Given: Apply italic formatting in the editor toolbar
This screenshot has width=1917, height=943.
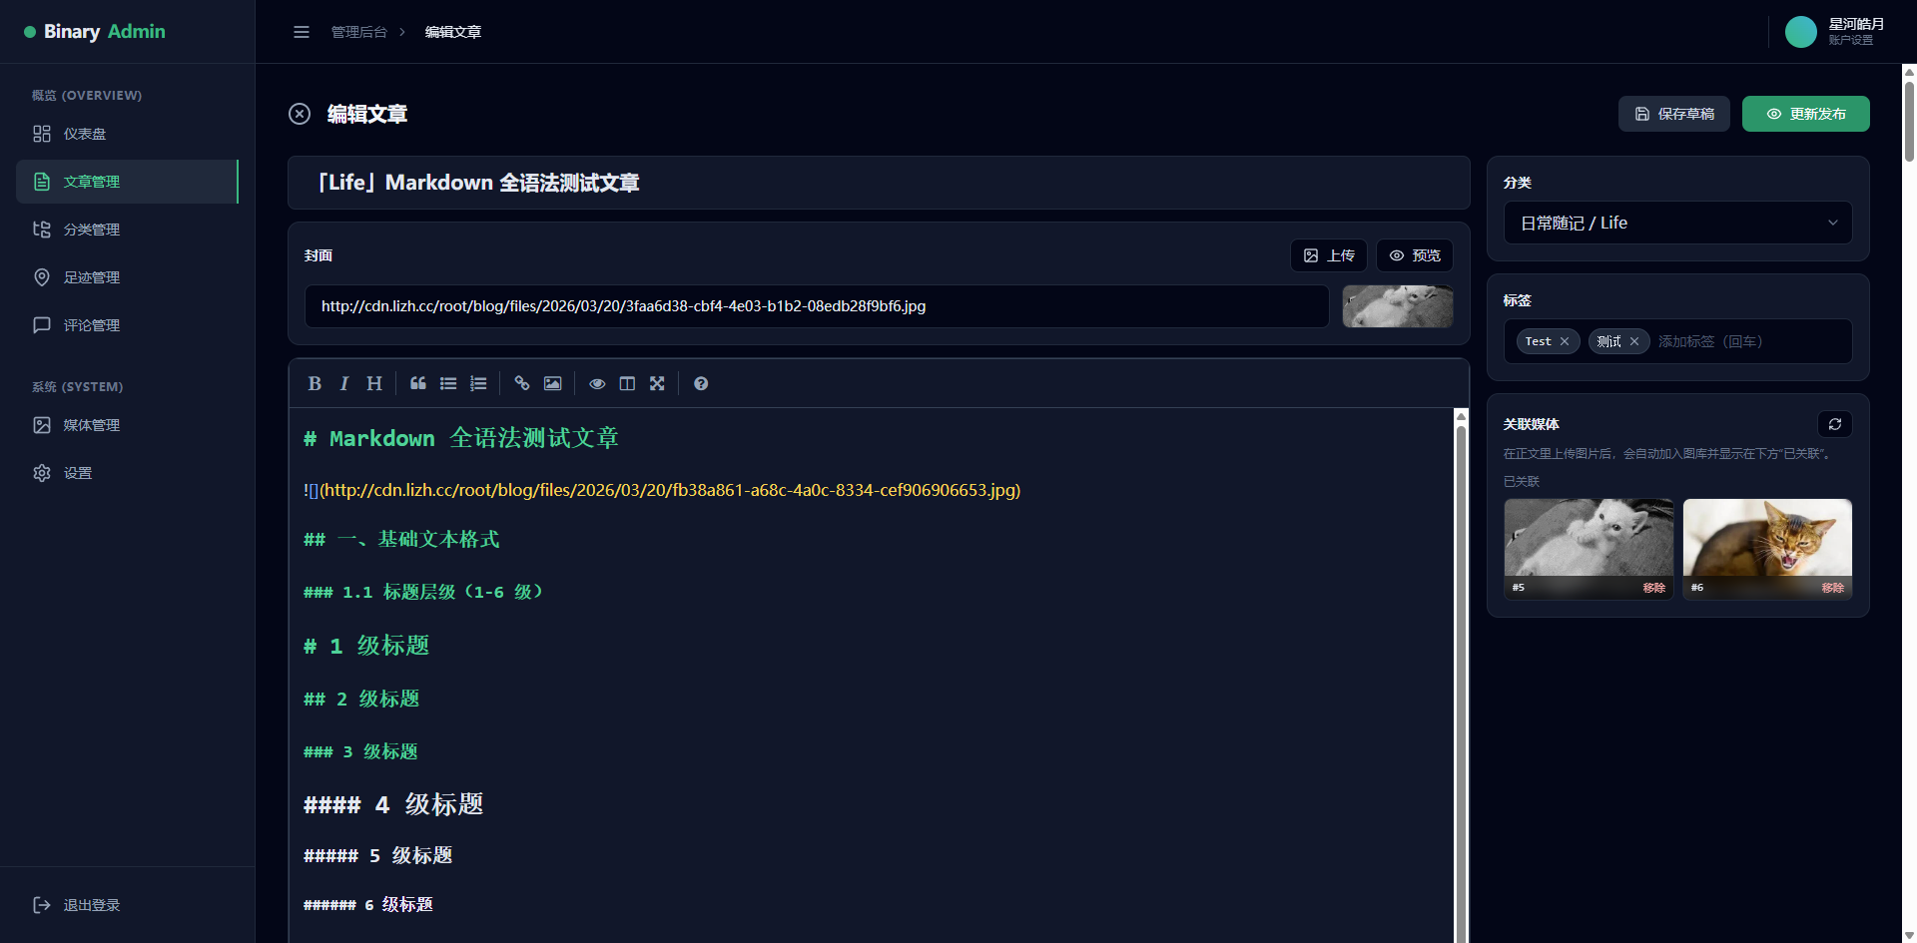Looking at the screenshot, I should point(344,383).
